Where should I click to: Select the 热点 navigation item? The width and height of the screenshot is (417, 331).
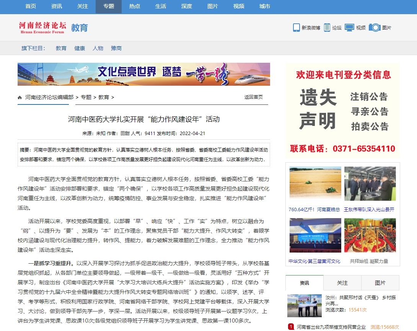[135, 7]
